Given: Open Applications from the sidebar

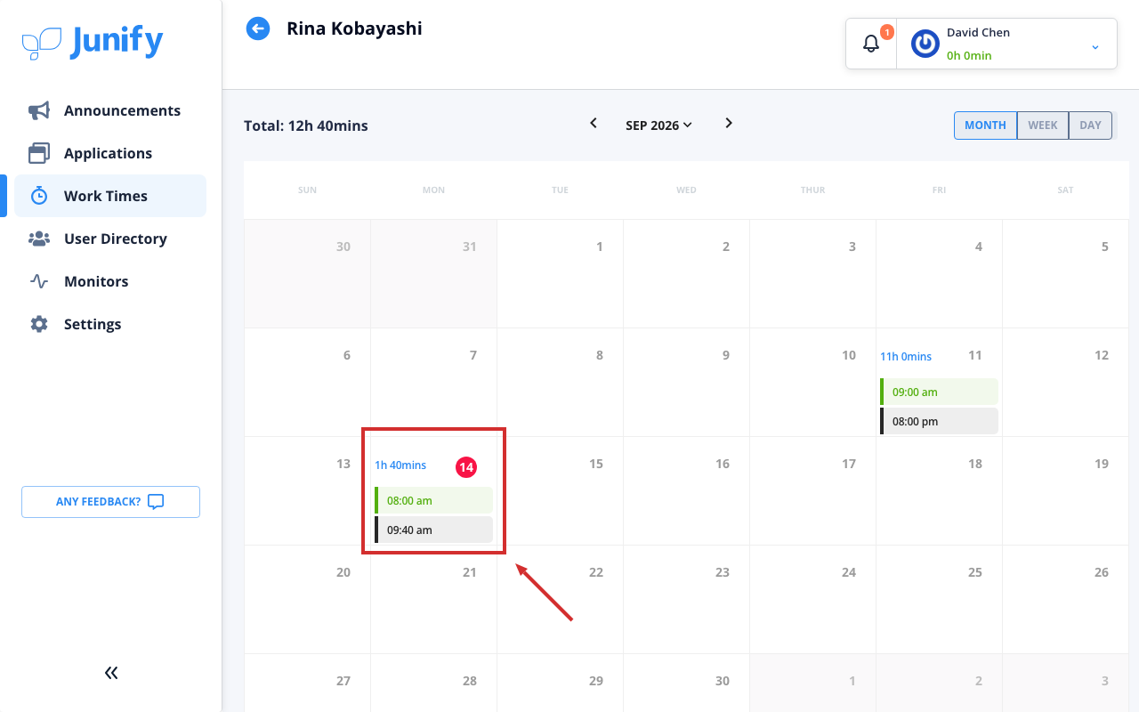Looking at the screenshot, I should [x=110, y=153].
